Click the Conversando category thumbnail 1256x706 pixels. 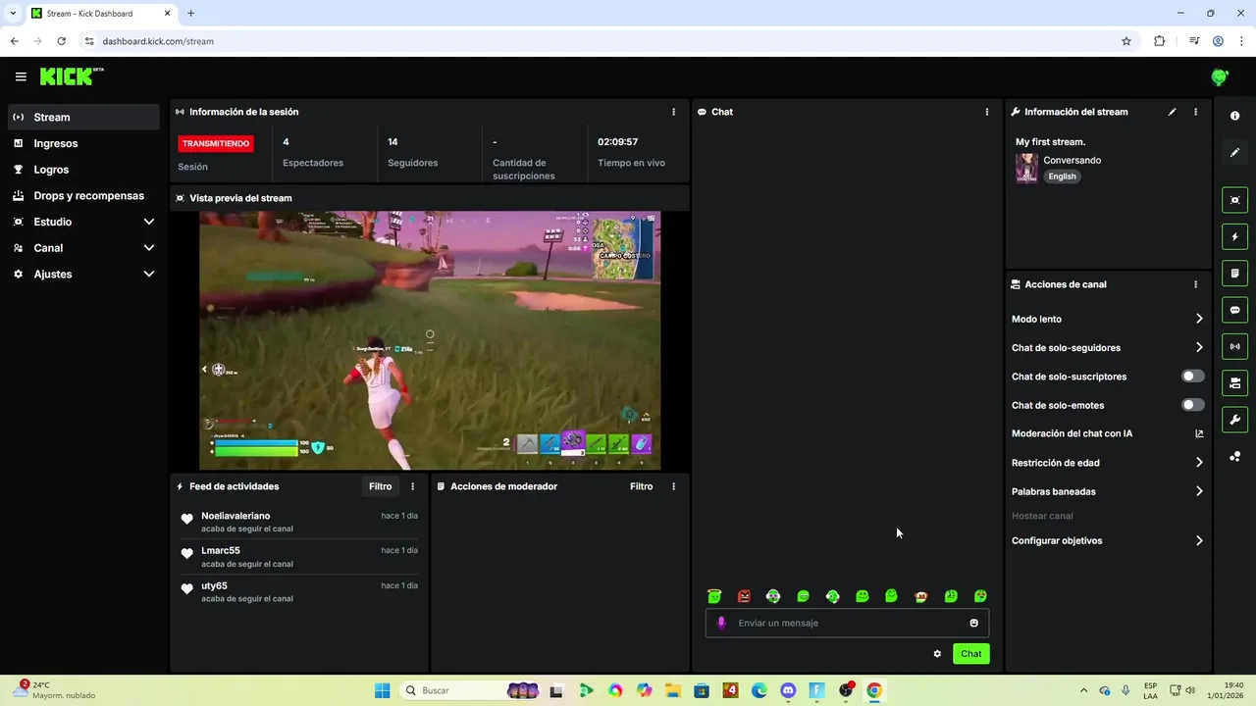point(1026,168)
